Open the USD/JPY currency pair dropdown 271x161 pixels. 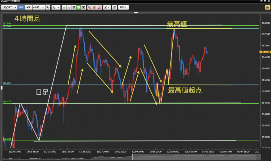(x=10, y=7)
